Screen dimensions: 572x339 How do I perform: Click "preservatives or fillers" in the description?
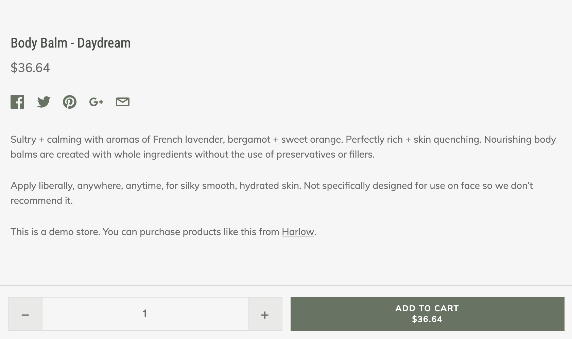coord(325,155)
